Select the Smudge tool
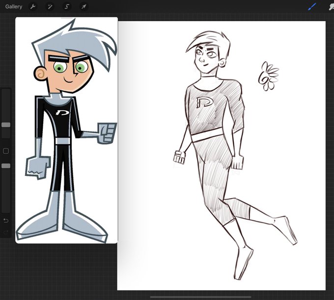The image size is (334, 300). (331, 6)
